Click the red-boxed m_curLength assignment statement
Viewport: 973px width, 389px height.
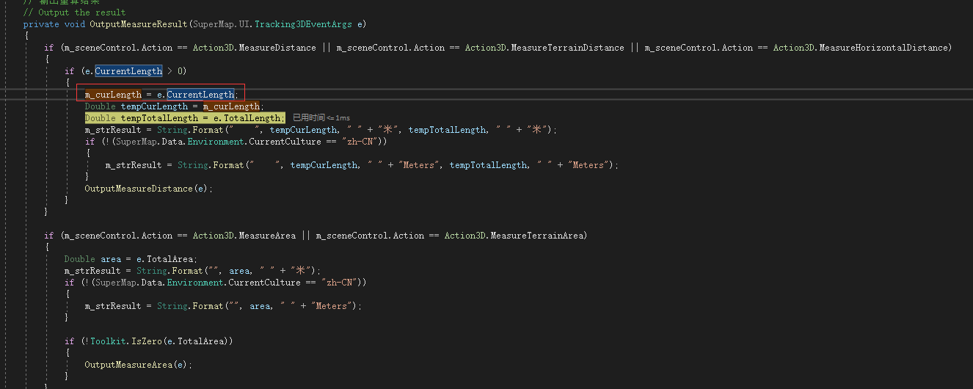(x=161, y=95)
